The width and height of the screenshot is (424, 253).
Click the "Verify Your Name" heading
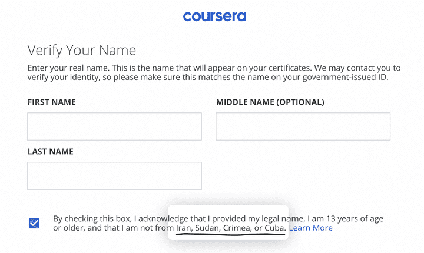coord(82,50)
